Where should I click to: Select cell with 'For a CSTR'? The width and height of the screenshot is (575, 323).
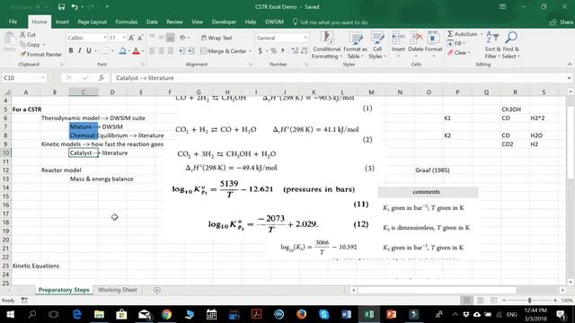27,109
